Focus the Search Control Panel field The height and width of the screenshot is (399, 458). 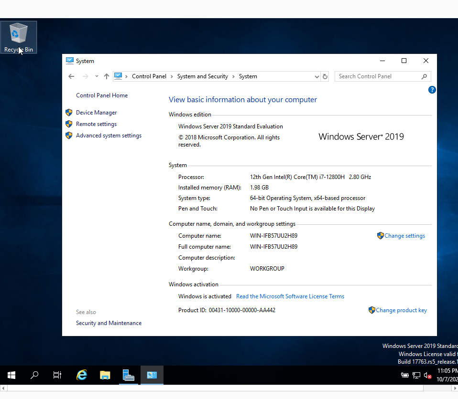378,76
